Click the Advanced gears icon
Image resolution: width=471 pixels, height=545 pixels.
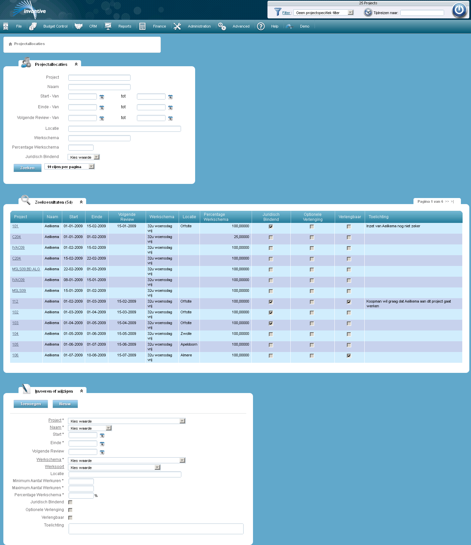click(222, 26)
